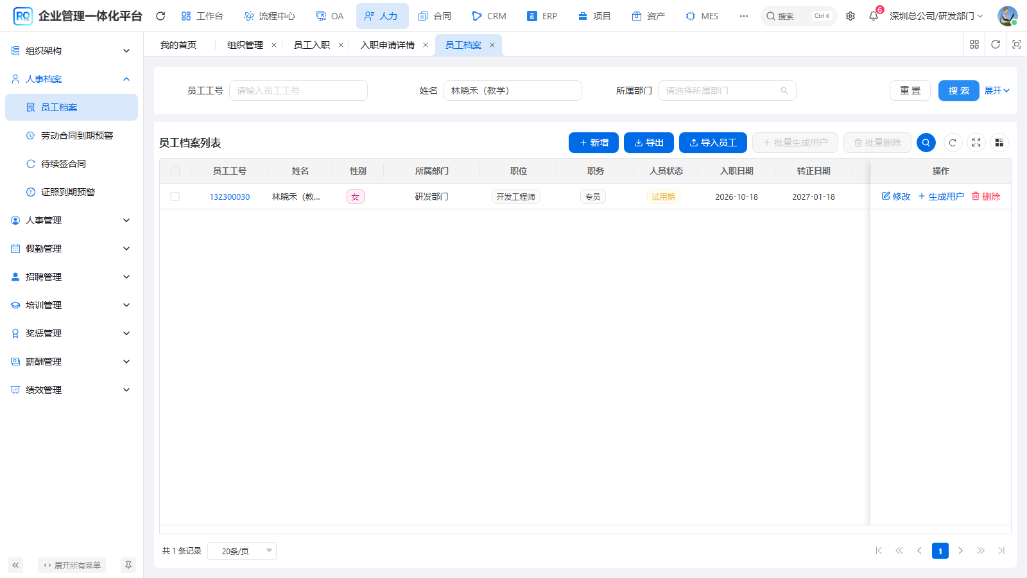Close the 入职申请详情 tab
Viewport: 1027px width, 578px height.
pos(426,45)
